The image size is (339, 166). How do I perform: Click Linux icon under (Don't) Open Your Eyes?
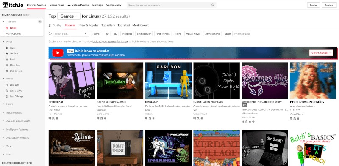[x=198, y=118]
